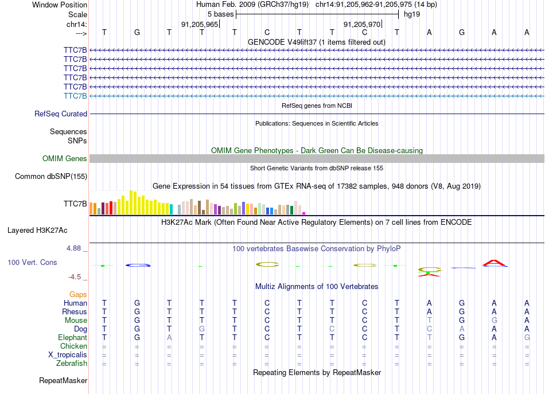Open Short Genetic Variants from dbSNP title

point(317,168)
